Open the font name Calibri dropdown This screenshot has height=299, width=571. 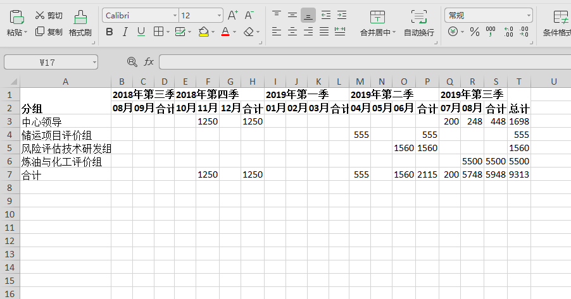(175, 15)
